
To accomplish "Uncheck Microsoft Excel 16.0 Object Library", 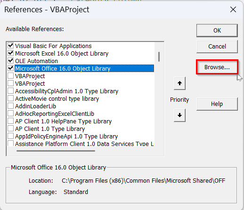I will tap(10, 53).
